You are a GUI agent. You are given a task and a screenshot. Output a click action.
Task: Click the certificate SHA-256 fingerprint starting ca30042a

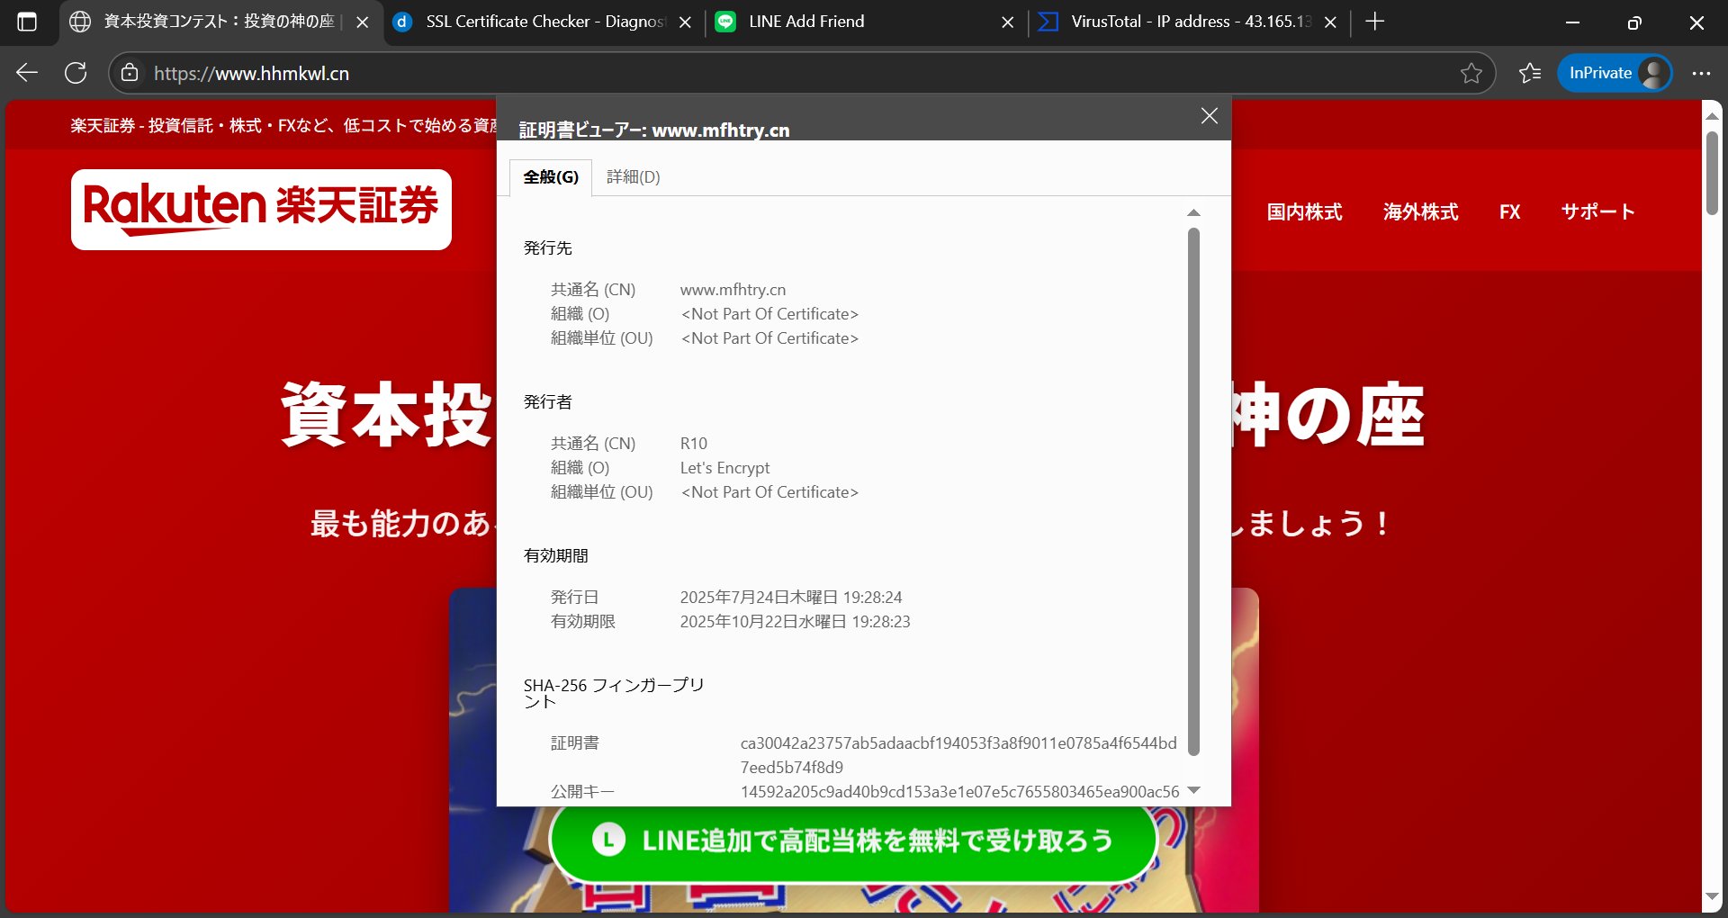coord(958,755)
